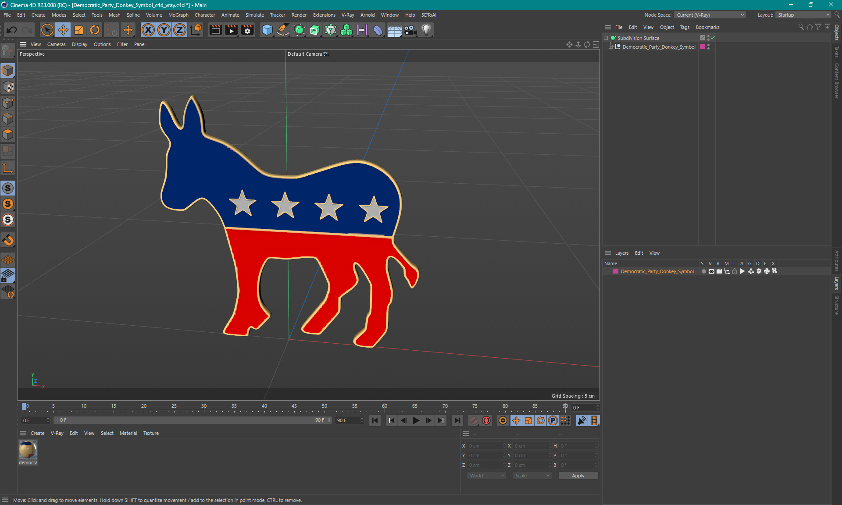Click the timeline marker at frame 45

[x=294, y=406]
